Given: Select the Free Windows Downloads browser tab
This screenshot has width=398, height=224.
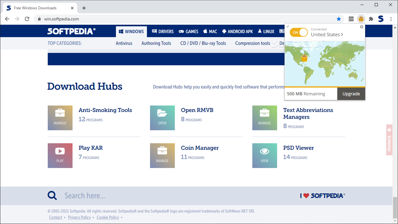Looking at the screenshot, I should [39, 8].
